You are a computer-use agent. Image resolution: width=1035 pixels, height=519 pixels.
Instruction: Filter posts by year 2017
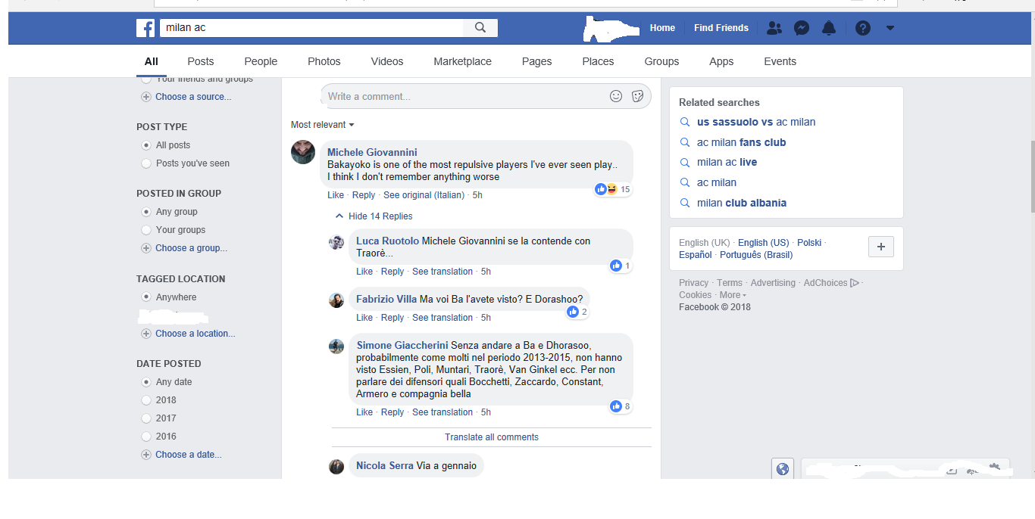click(146, 418)
